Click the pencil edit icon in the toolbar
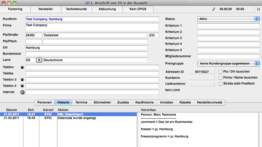The width and height of the screenshot is (262, 147). pyautogui.click(x=214, y=9)
